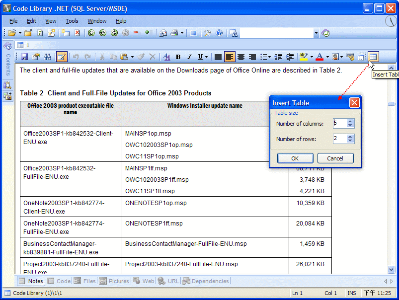Increase the Number of columns with up arrow
The height and width of the screenshot is (300, 399).
[x=350, y=121]
